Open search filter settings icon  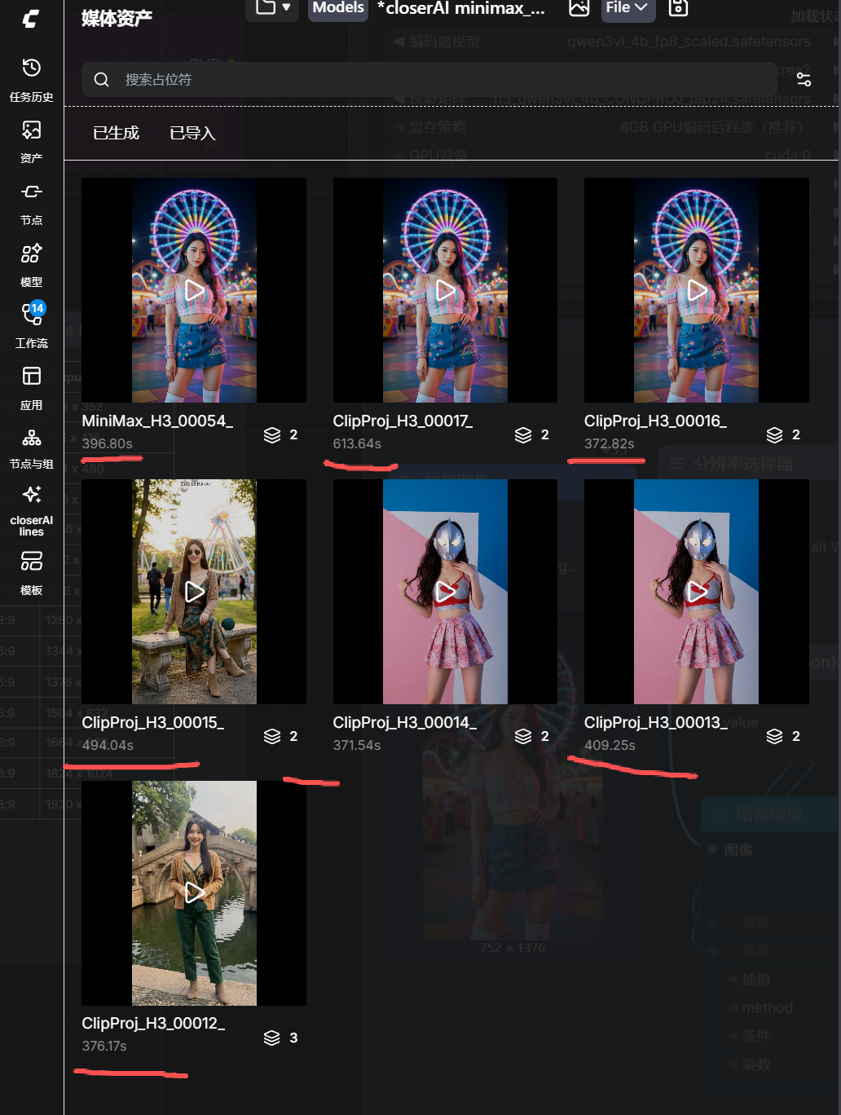[804, 79]
